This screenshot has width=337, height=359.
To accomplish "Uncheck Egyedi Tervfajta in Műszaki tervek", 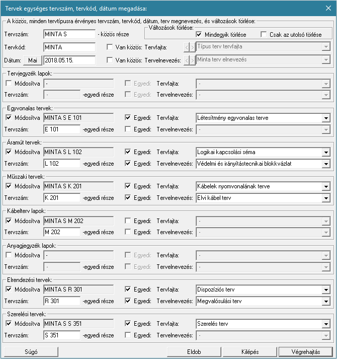I will tap(128, 186).
